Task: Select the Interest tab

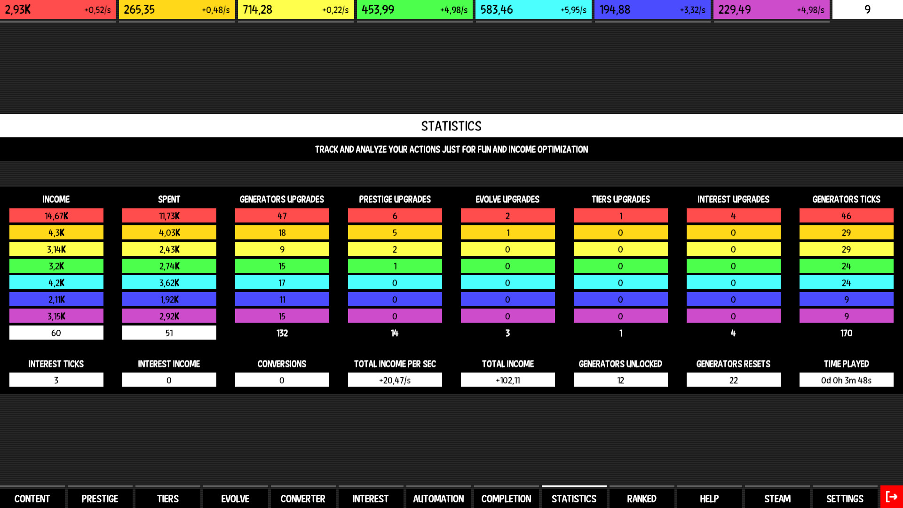Action: (x=371, y=499)
